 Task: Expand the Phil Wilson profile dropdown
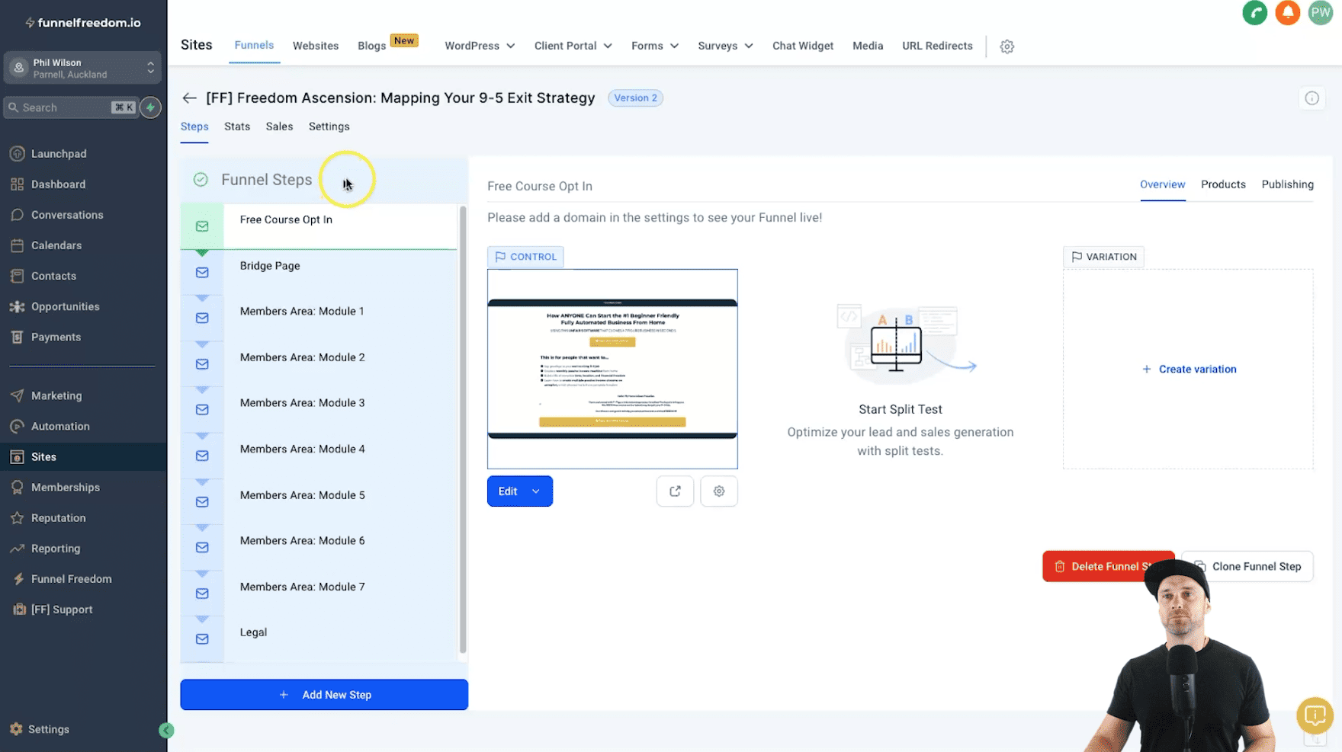(150, 67)
